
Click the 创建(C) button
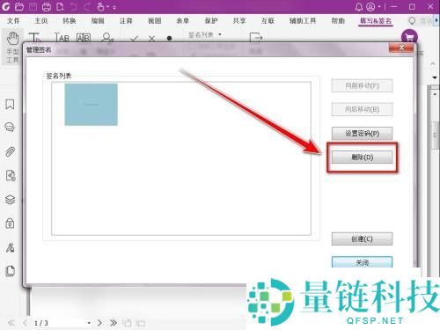362,239
